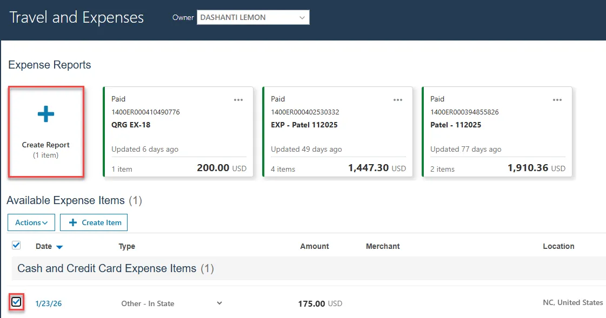Sort by the Amount column header
This screenshot has width=606, height=318.
pos(314,246)
